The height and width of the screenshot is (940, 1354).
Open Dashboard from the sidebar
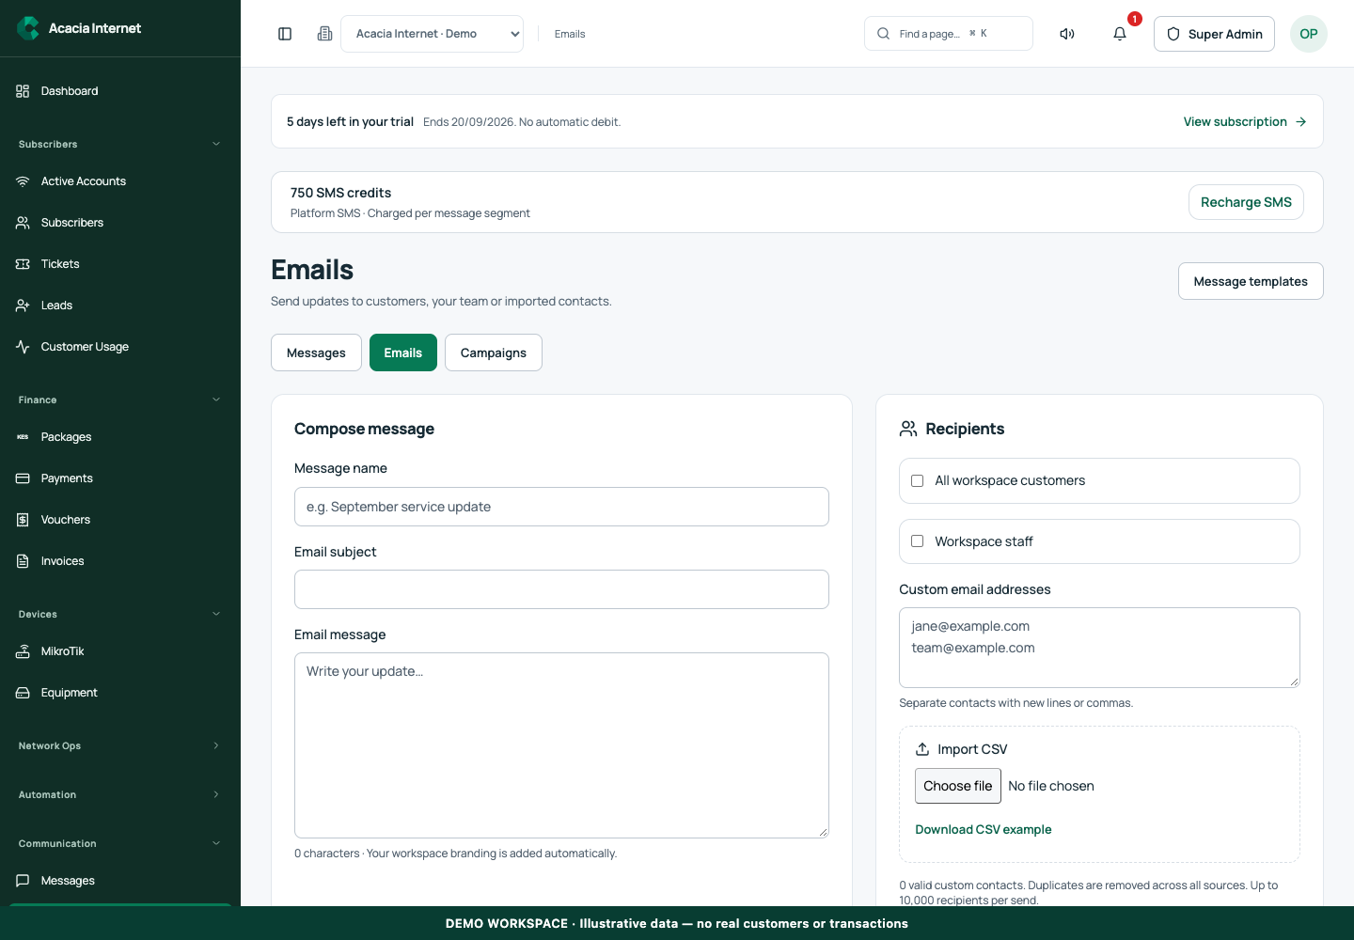(x=120, y=91)
